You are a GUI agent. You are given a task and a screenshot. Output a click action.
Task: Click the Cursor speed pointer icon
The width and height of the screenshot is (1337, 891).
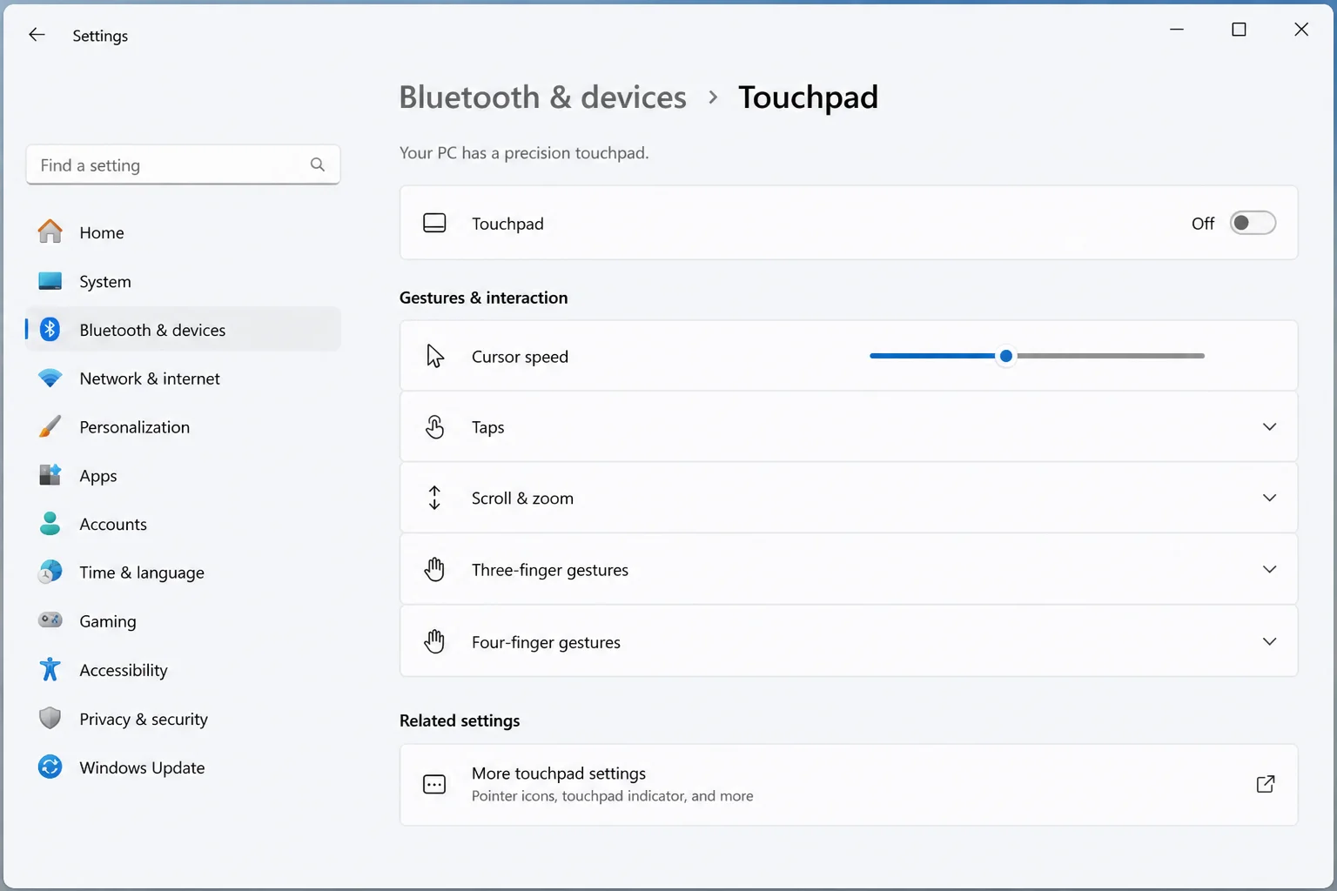click(435, 356)
